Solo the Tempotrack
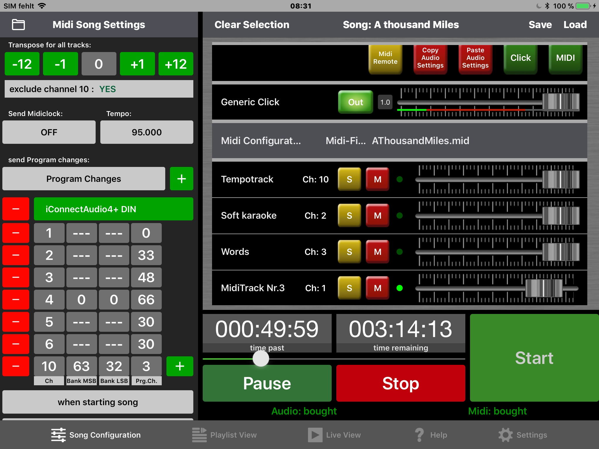 (x=349, y=179)
